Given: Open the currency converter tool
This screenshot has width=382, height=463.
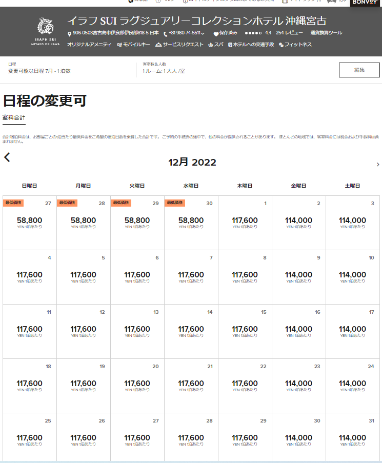Looking at the screenshot, I should [326, 33].
